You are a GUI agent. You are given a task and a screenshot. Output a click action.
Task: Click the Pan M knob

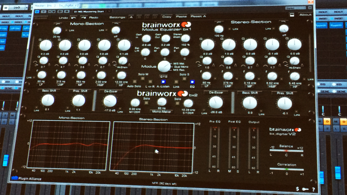coord(165,52)
